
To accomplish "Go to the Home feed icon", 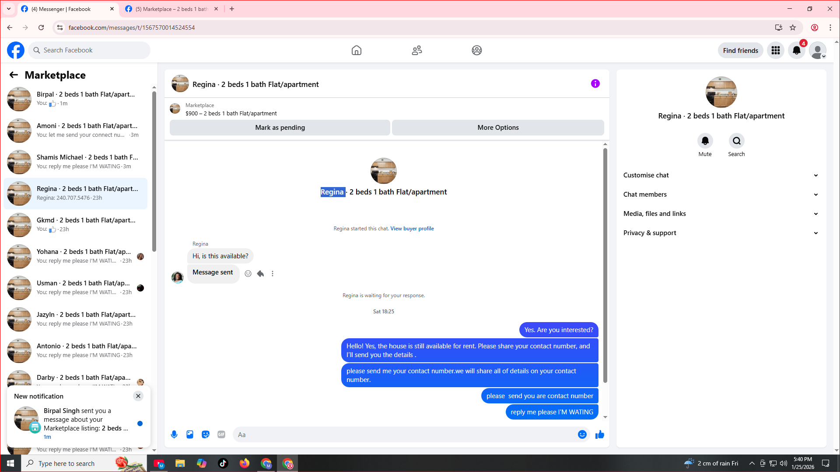I will 357,50.
